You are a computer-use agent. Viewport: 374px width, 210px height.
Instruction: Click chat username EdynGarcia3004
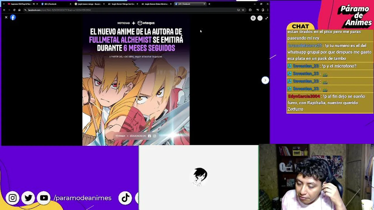[x=304, y=96]
